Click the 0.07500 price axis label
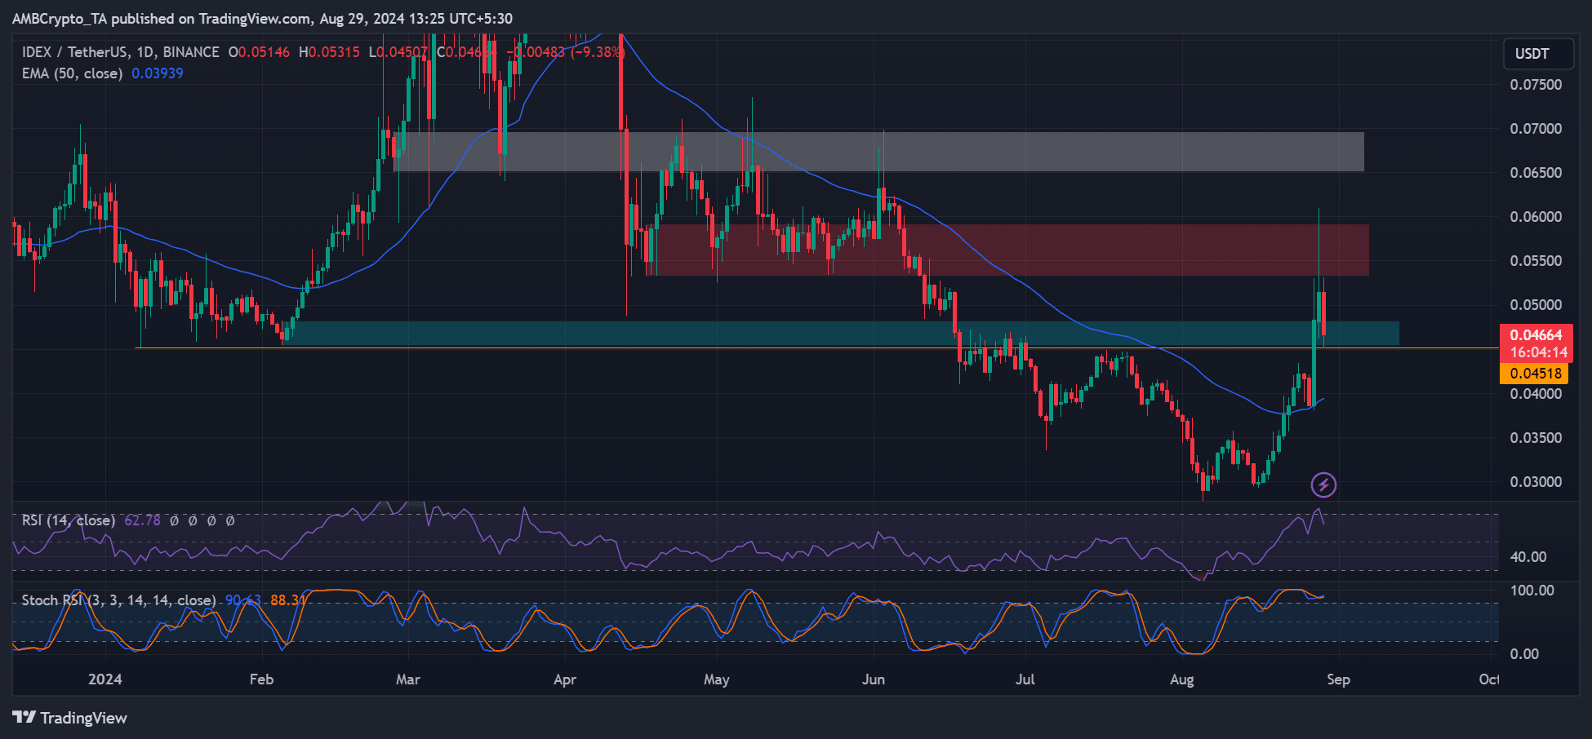 click(1536, 85)
